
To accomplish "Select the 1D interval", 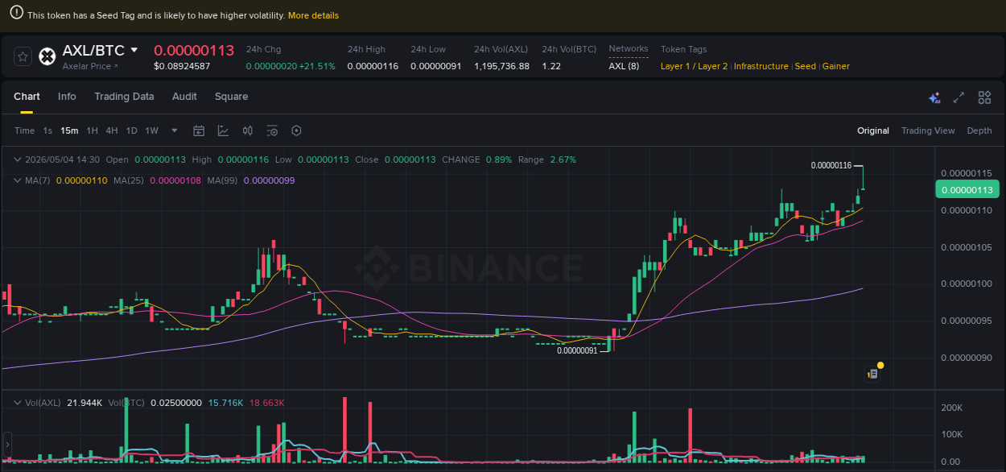I will pyautogui.click(x=131, y=130).
